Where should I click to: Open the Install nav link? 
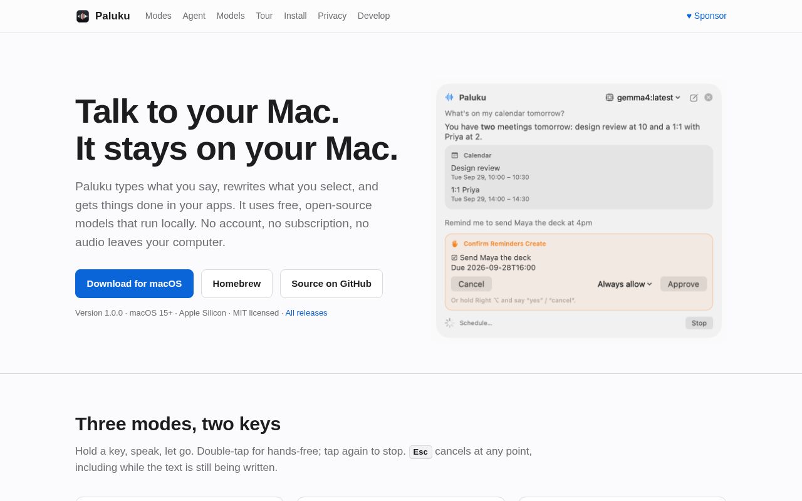click(295, 16)
